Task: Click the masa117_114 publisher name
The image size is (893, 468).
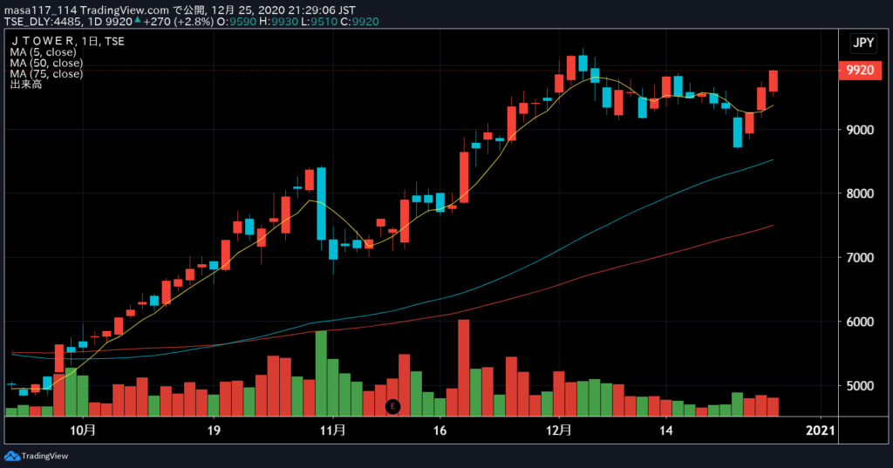Action: click(x=40, y=10)
